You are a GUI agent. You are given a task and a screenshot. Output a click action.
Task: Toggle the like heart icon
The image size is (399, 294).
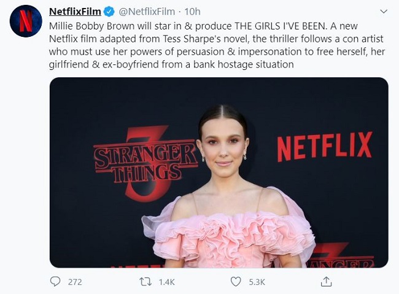(235, 282)
